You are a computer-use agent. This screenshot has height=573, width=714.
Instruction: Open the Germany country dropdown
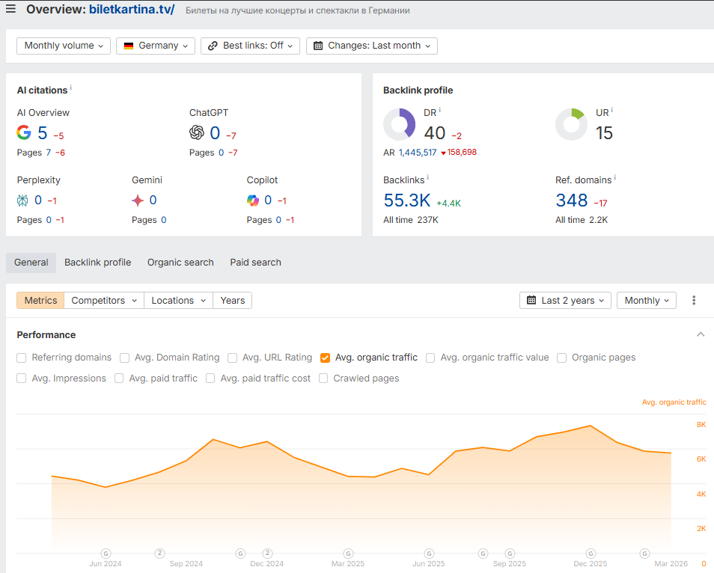click(x=156, y=46)
